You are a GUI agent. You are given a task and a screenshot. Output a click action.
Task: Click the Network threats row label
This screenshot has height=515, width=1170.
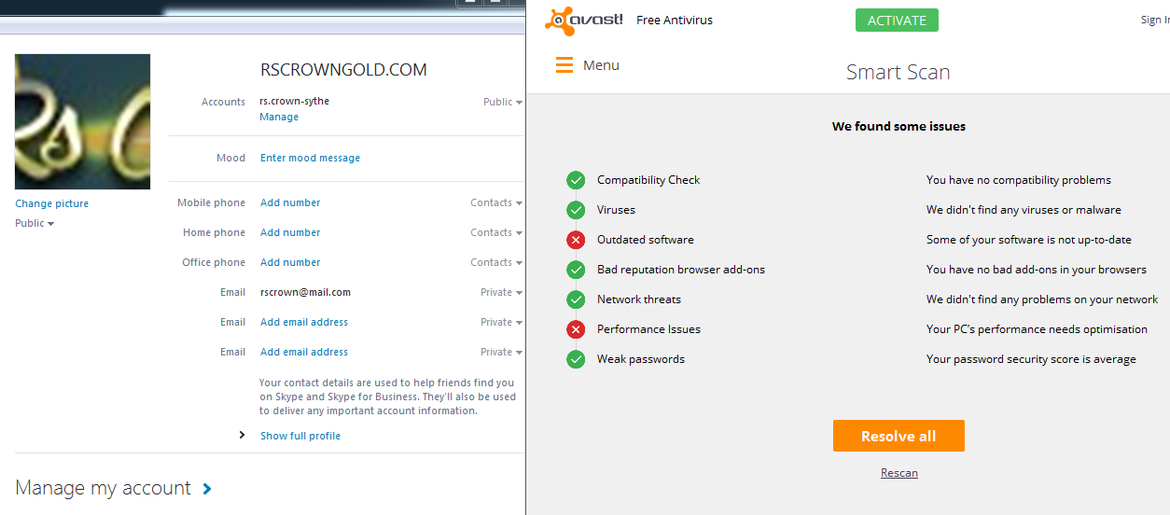pos(639,299)
